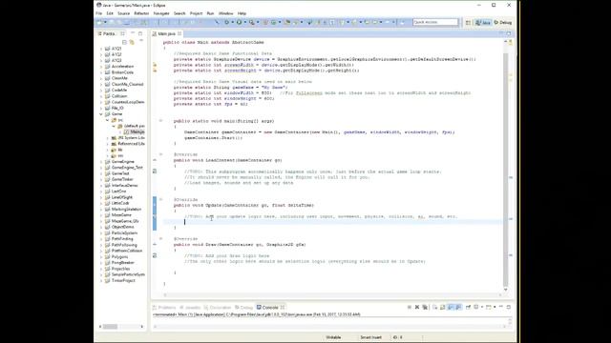Image resolution: width=611 pixels, height=343 pixels.
Task: Select the TimberProject project
Action: coord(123,280)
